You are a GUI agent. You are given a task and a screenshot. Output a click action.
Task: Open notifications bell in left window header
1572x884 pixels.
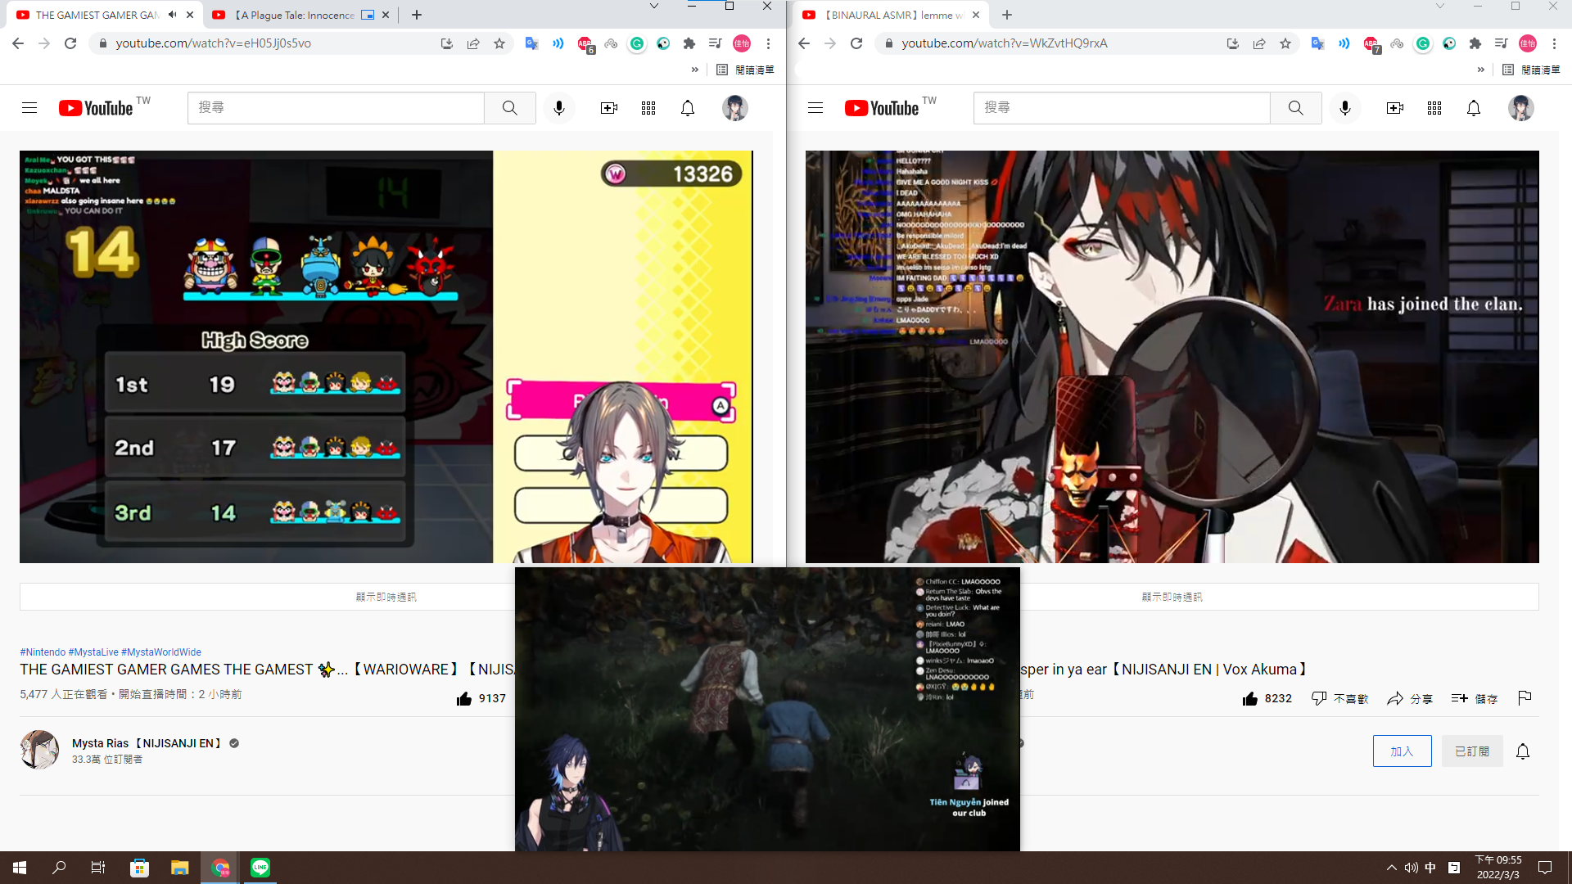tap(688, 108)
